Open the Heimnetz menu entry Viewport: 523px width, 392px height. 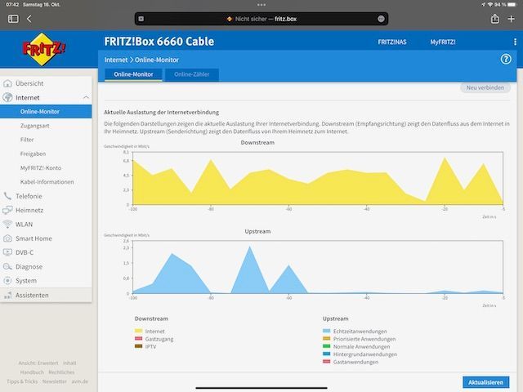tap(29, 211)
